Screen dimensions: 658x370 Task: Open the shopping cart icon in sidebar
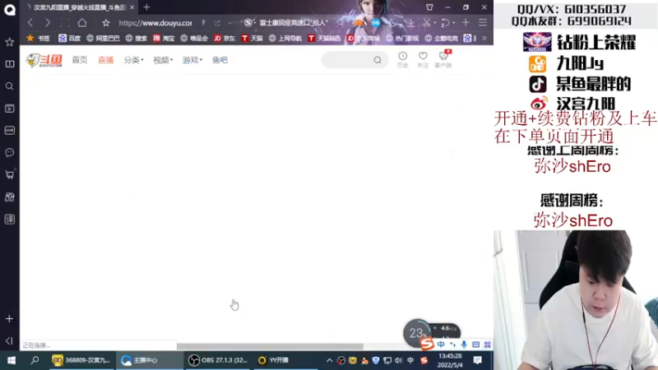(10, 175)
